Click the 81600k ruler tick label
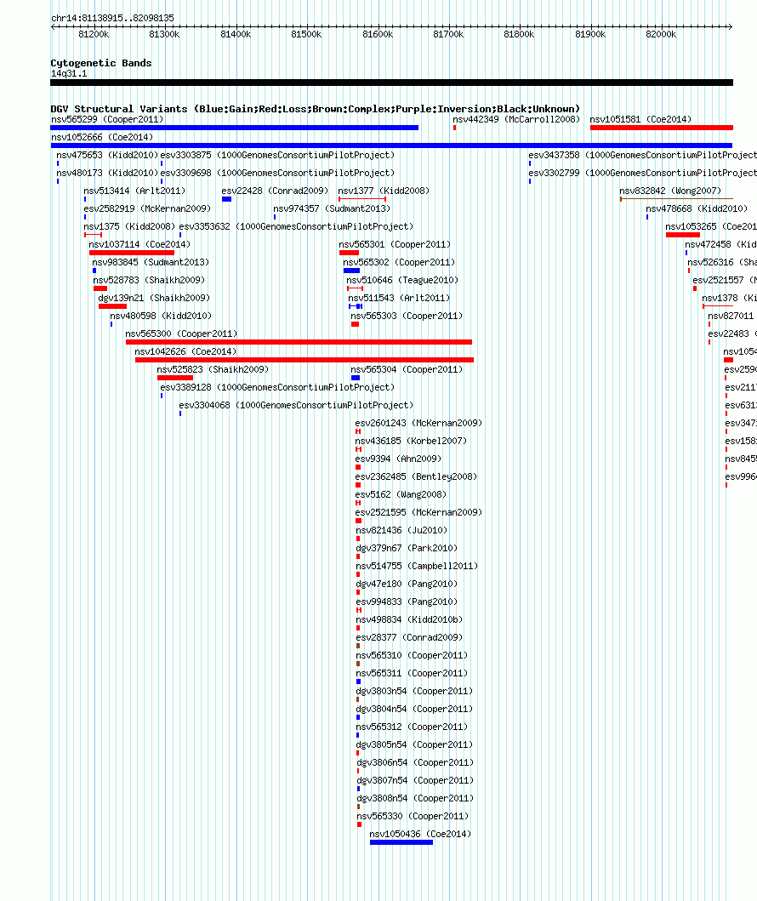 tap(378, 35)
